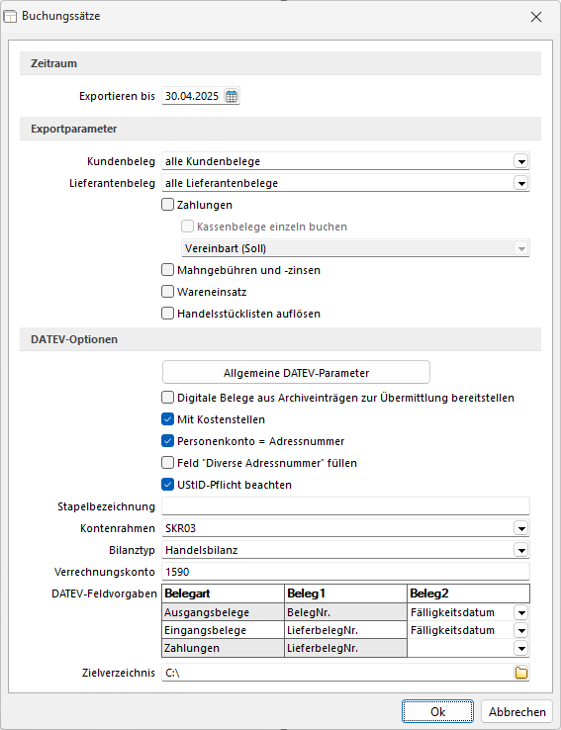
Task: Open Beleg2 dropdown for Zahlungen row
Action: tap(521, 648)
